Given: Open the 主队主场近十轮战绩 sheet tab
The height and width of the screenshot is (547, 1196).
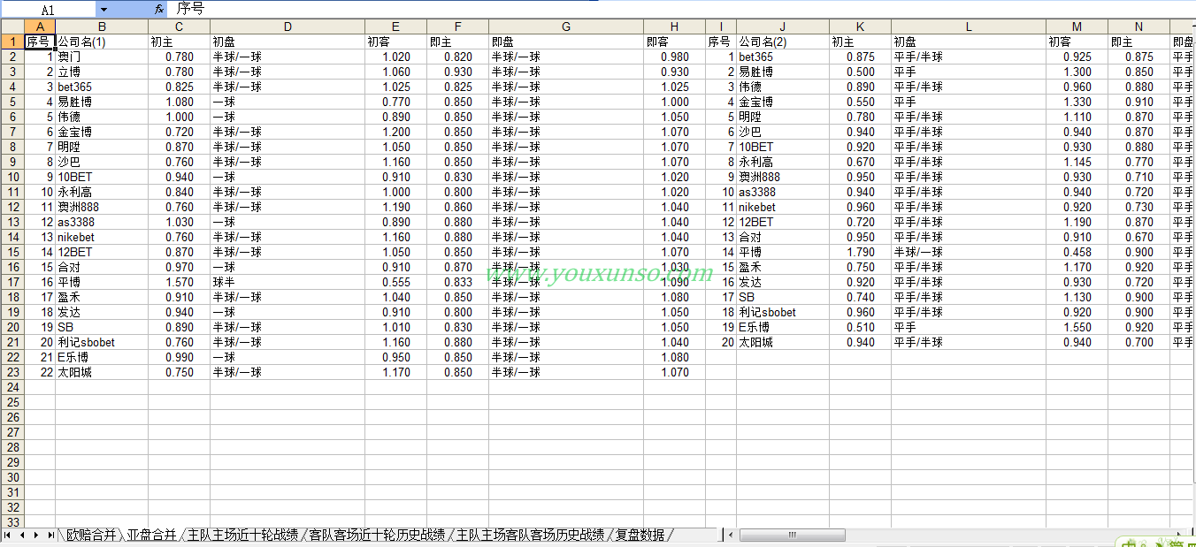Looking at the screenshot, I should click(243, 535).
